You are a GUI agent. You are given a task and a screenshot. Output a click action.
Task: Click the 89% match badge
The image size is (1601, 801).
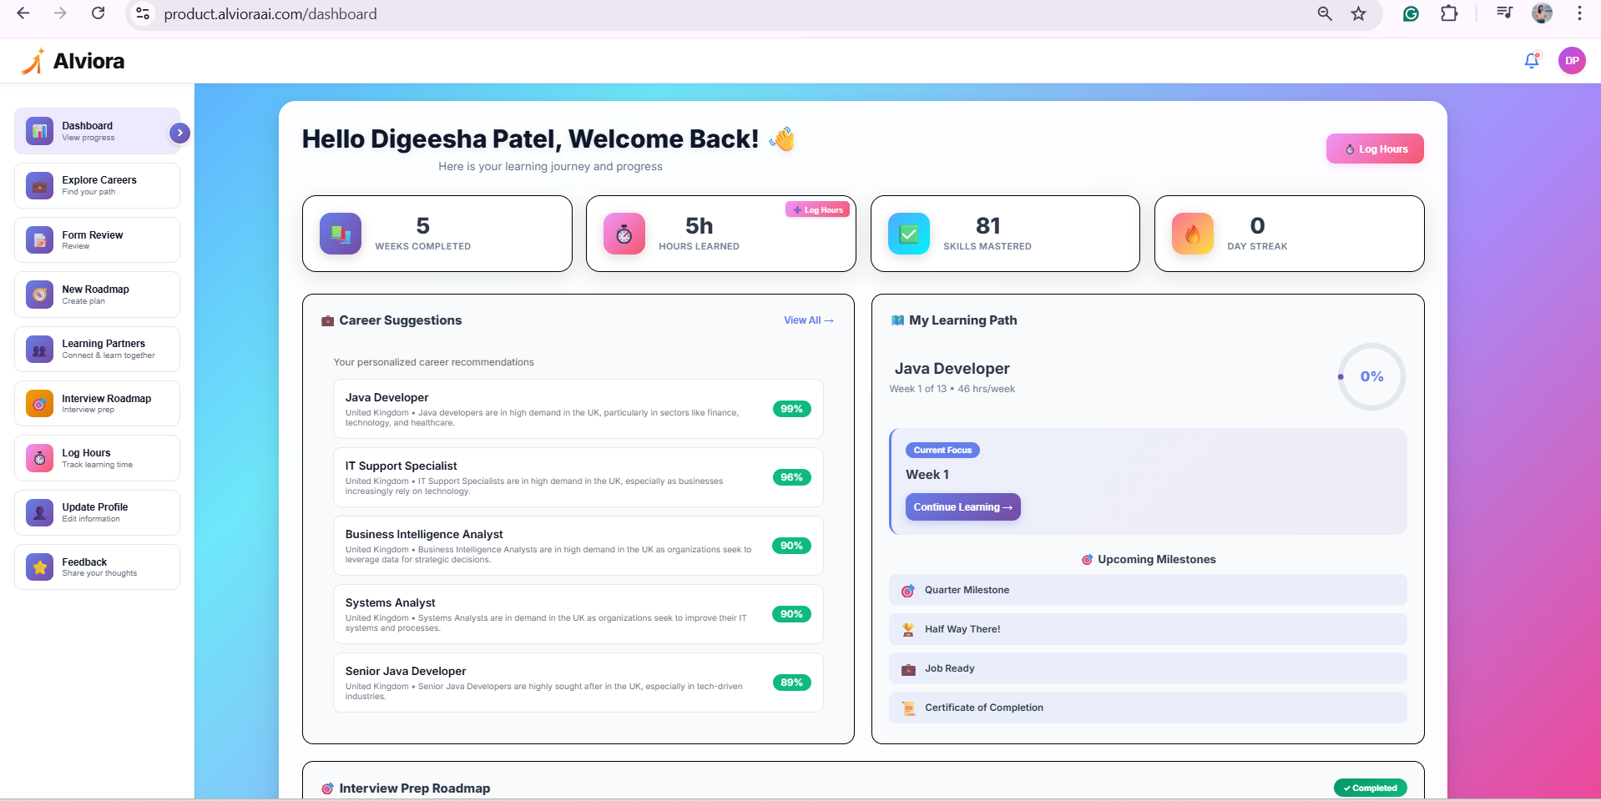(x=791, y=683)
